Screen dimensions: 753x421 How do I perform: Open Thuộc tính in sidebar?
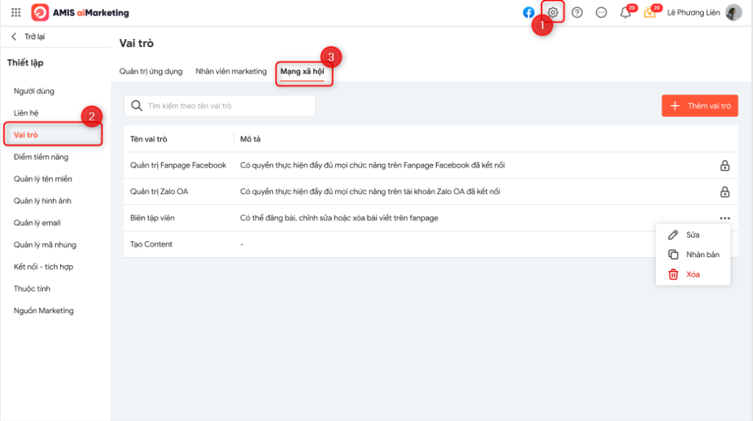32,289
